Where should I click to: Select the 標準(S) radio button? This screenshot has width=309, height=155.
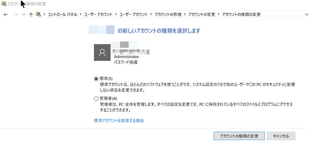coord(96,79)
